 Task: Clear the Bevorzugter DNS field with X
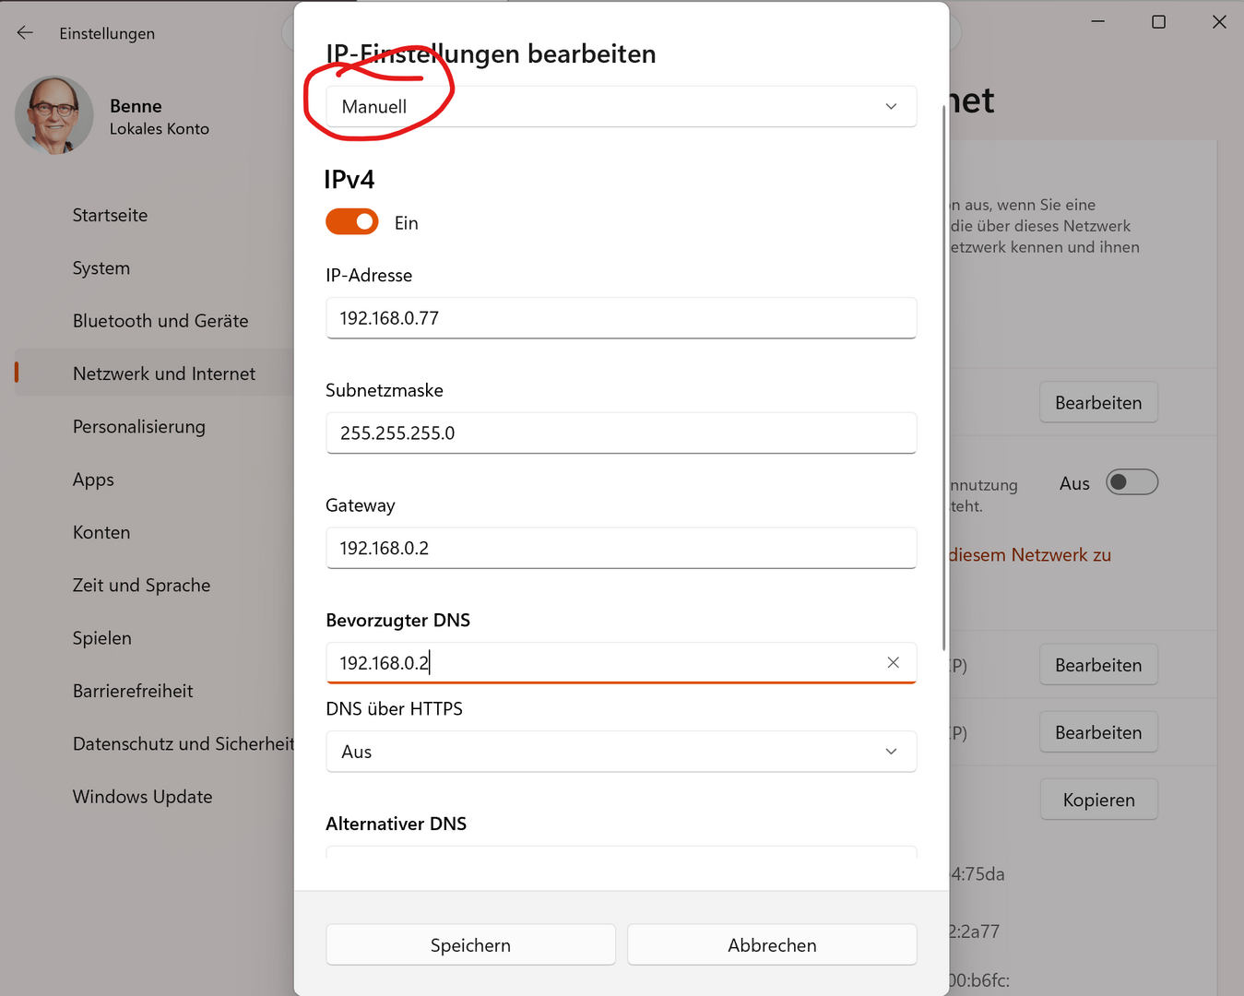pyautogui.click(x=893, y=662)
